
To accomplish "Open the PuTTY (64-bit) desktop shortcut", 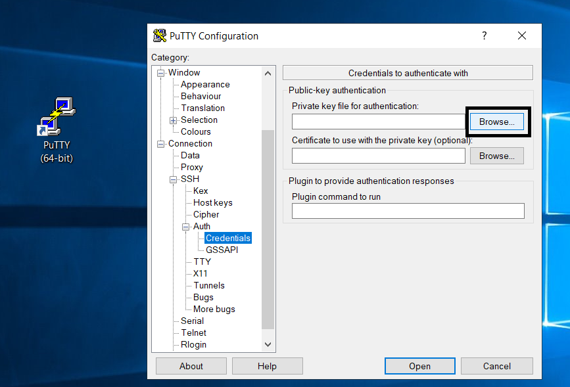I will pos(57,129).
